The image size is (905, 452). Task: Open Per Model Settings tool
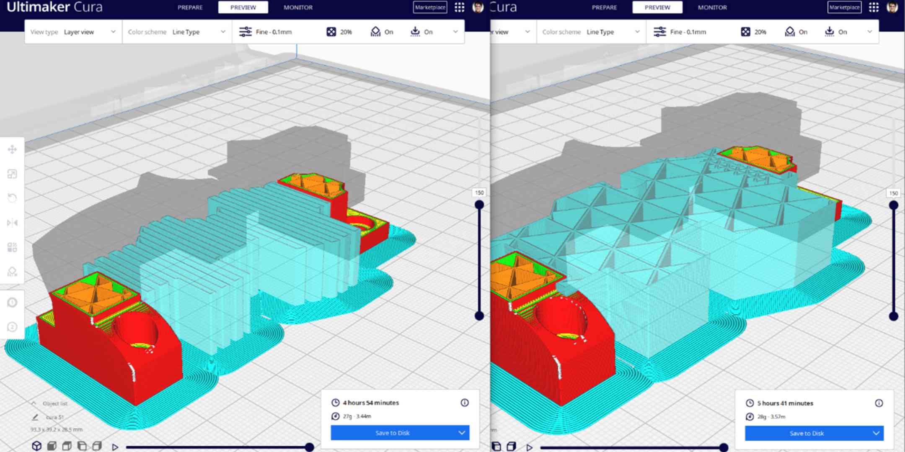point(13,248)
